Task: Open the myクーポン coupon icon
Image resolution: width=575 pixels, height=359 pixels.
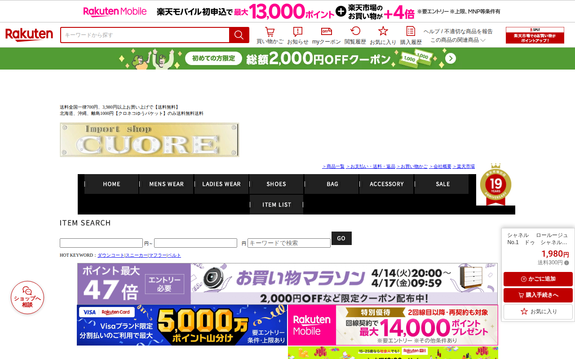Action: pyautogui.click(x=327, y=31)
